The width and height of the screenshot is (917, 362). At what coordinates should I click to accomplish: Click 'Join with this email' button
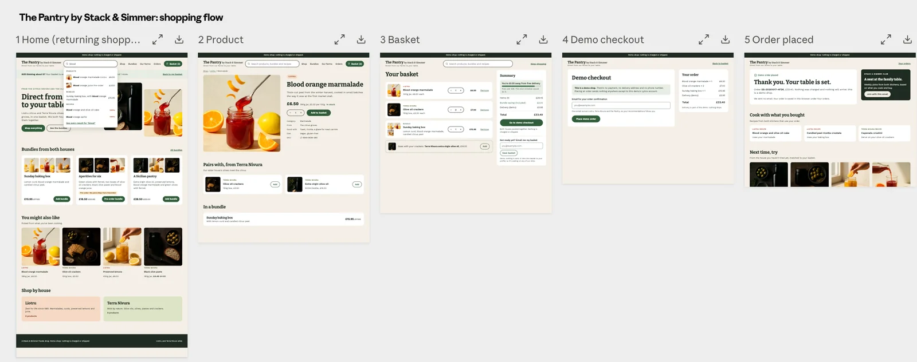(877, 94)
